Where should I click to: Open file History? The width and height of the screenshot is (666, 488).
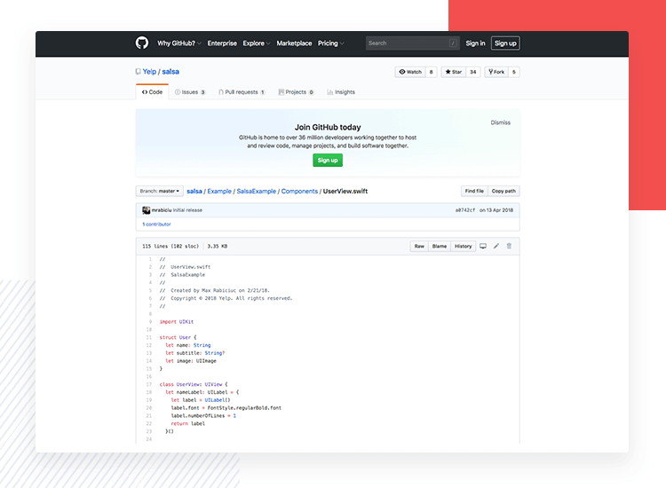[463, 246]
